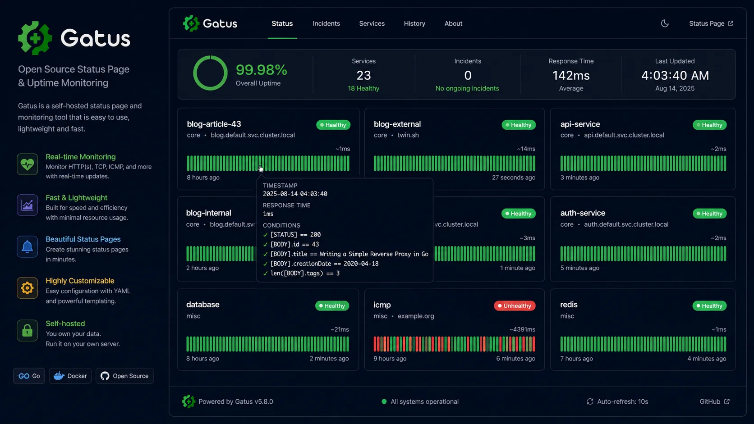Click the len([BODY].tags) == 3 condition

pos(305,274)
